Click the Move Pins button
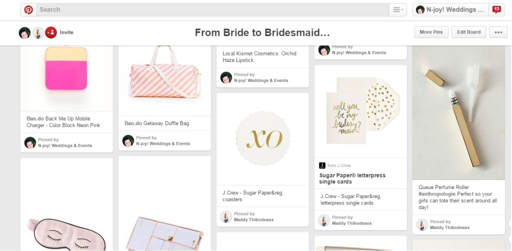Screen dimensions: 512x251 (431, 32)
